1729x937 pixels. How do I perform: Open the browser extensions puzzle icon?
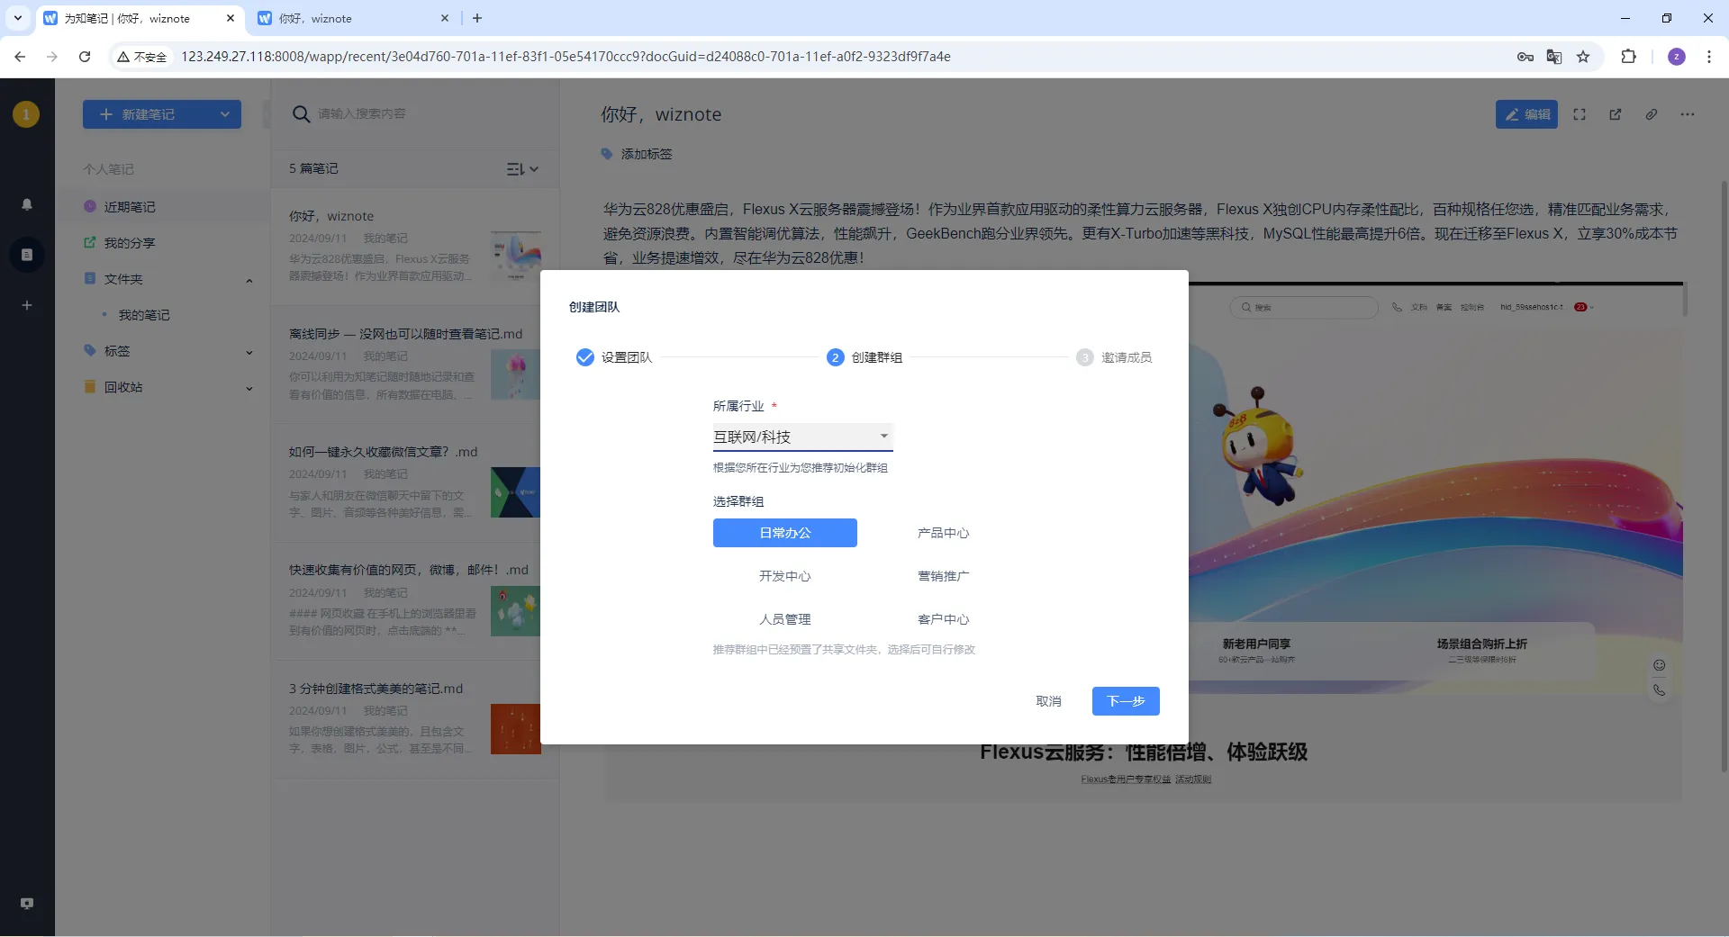point(1628,57)
